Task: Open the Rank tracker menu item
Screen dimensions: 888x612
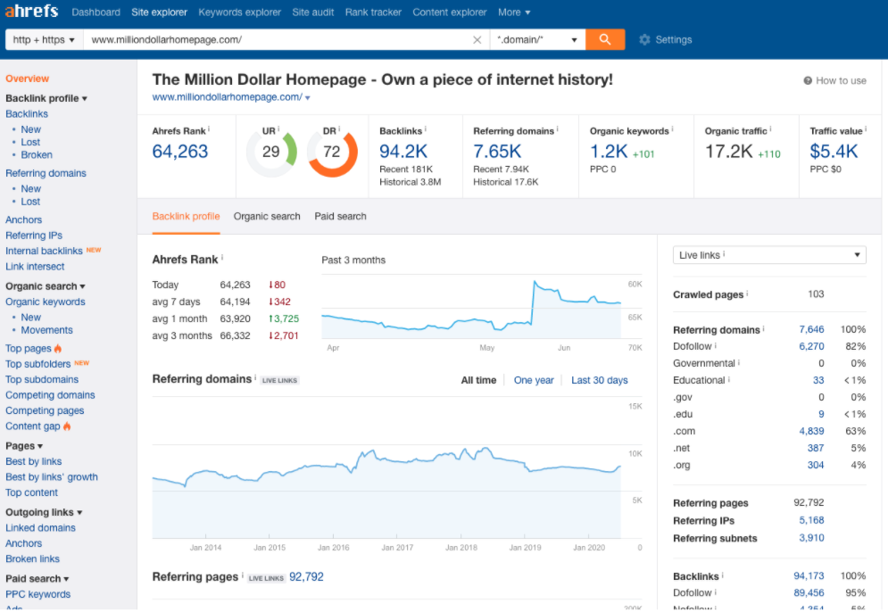Action: [x=373, y=12]
